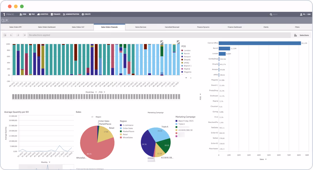313x170 pixels.
Task: Click the stacked bar chart mini scrollbar
Action: (x=96, y=97)
